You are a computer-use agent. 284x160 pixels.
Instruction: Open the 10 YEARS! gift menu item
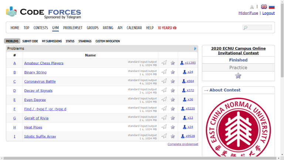(167, 28)
